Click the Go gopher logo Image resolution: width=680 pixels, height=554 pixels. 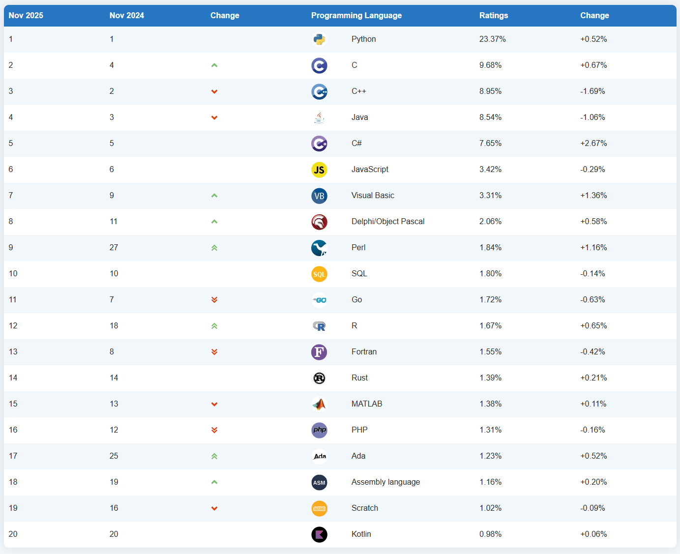coord(319,300)
